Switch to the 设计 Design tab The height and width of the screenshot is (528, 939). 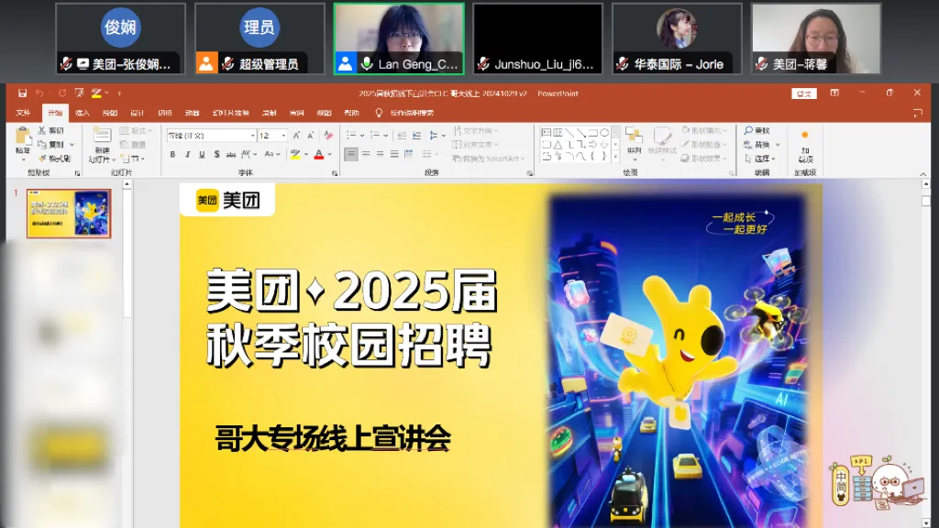pos(138,113)
